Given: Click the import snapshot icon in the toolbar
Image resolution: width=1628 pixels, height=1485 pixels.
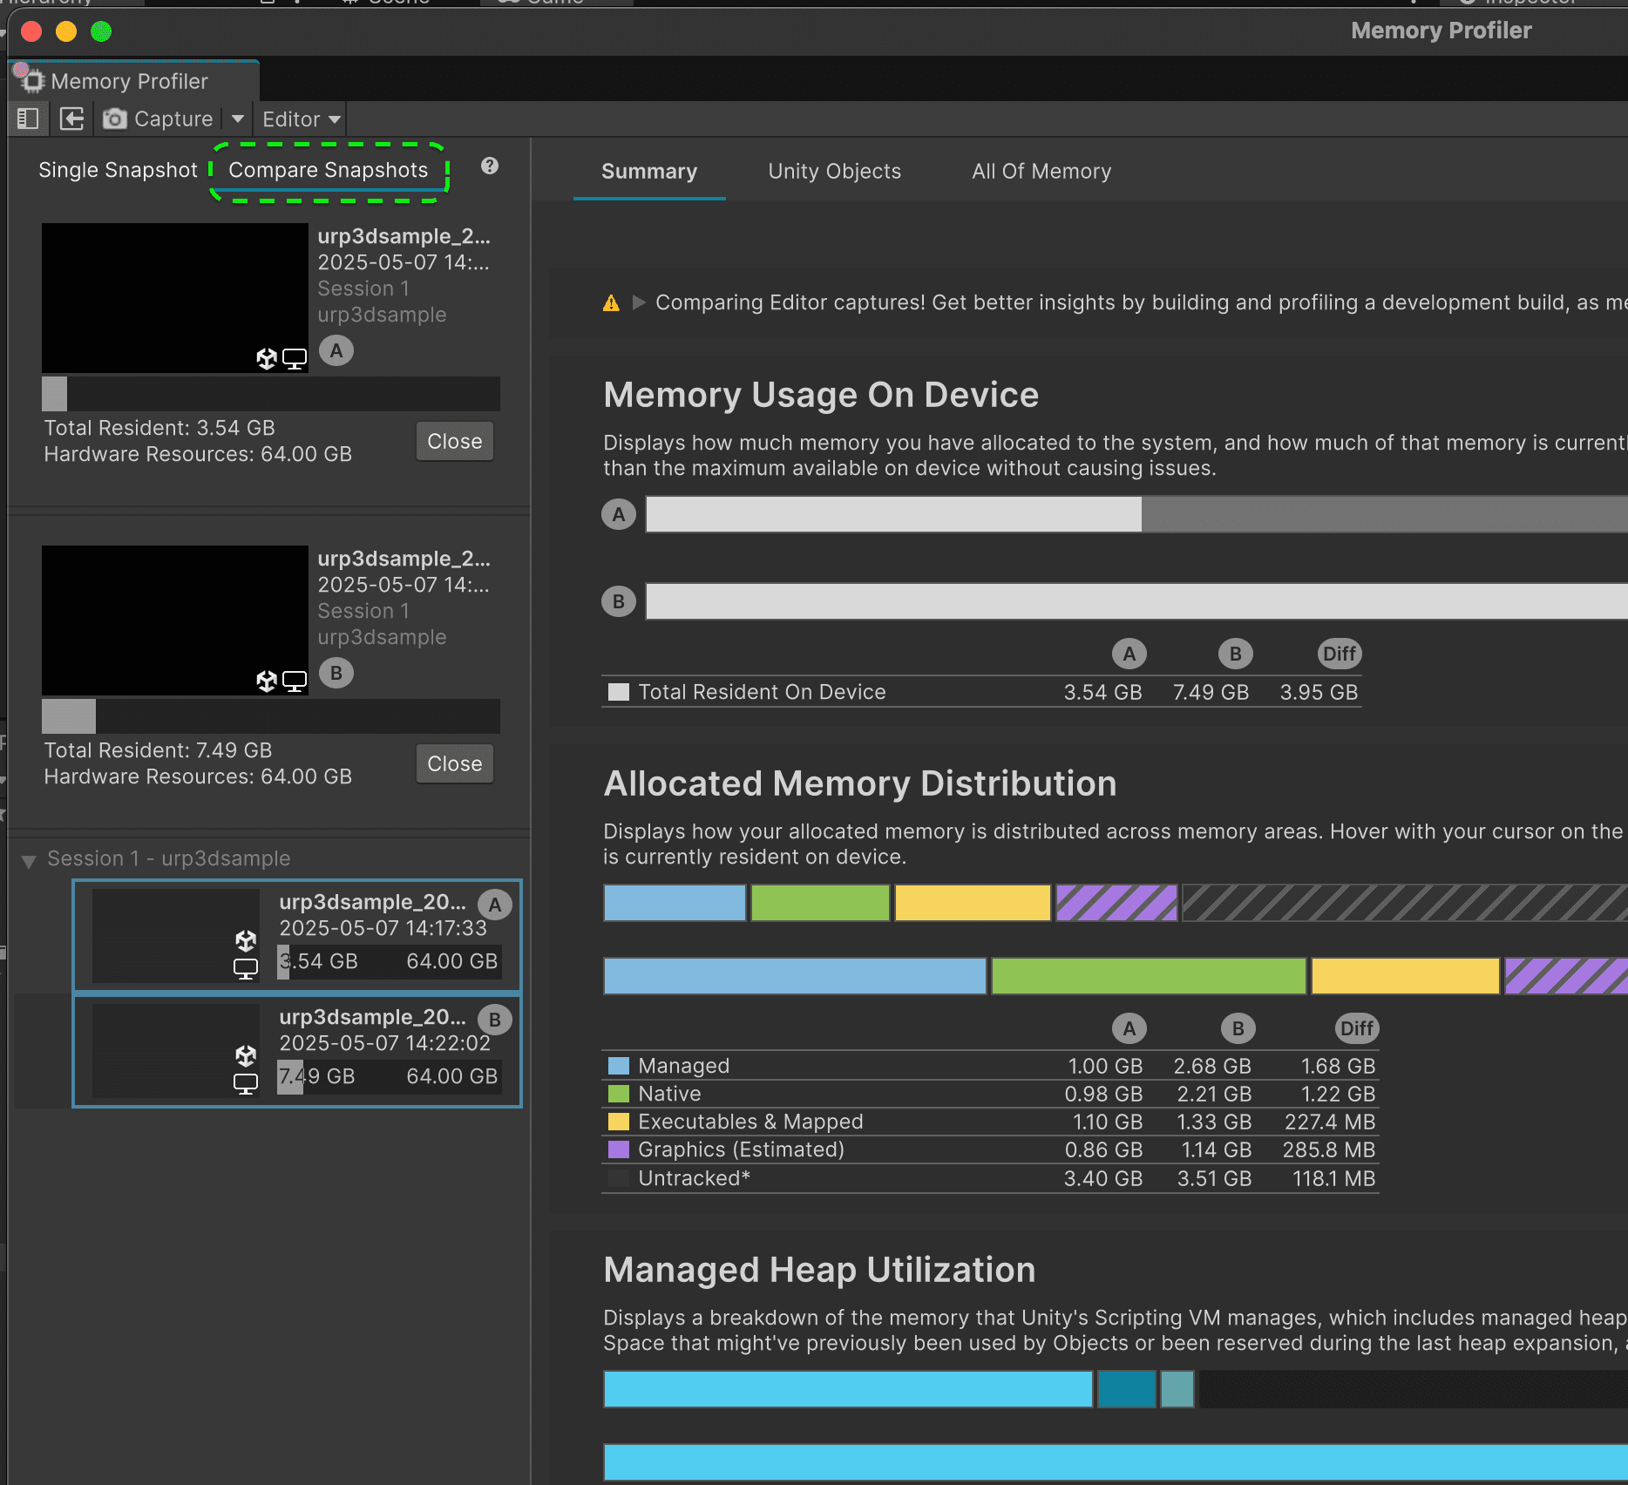Looking at the screenshot, I should (71, 118).
